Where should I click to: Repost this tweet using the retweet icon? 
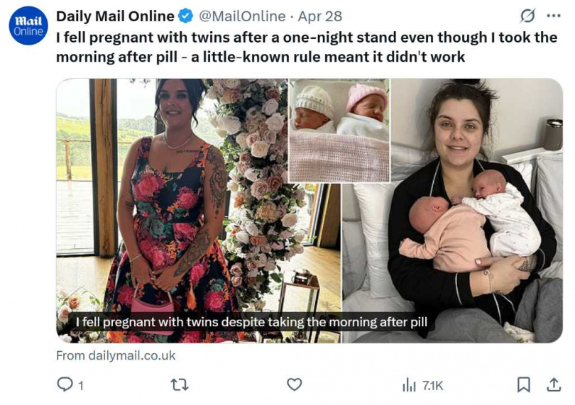coord(180,385)
